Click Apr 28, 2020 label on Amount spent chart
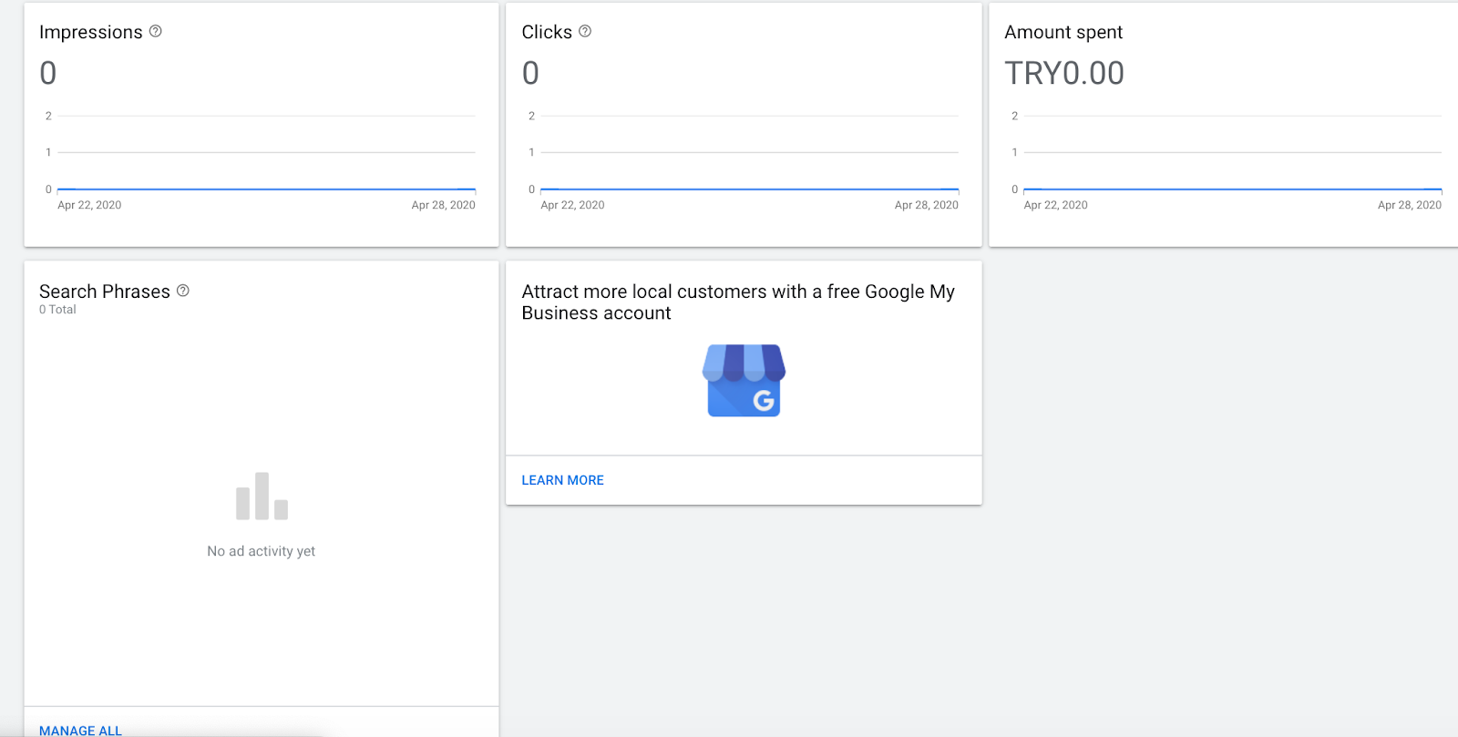Viewport: 1458px width, 737px height. point(1409,205)
